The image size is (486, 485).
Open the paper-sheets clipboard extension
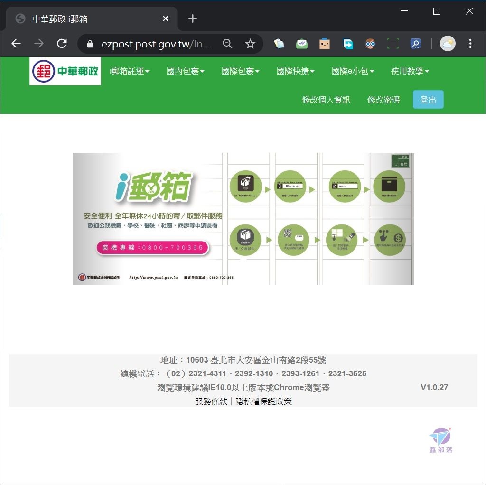tap(279, 44)
